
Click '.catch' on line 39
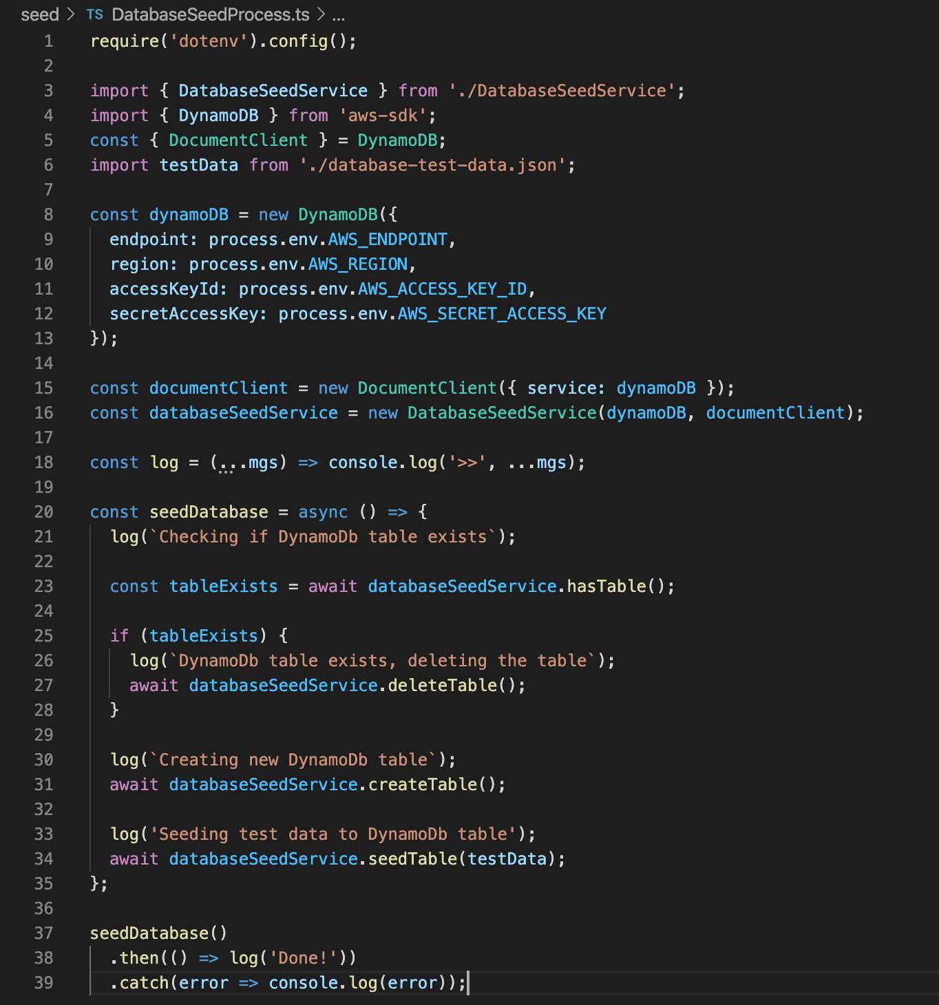coord(140,983)
